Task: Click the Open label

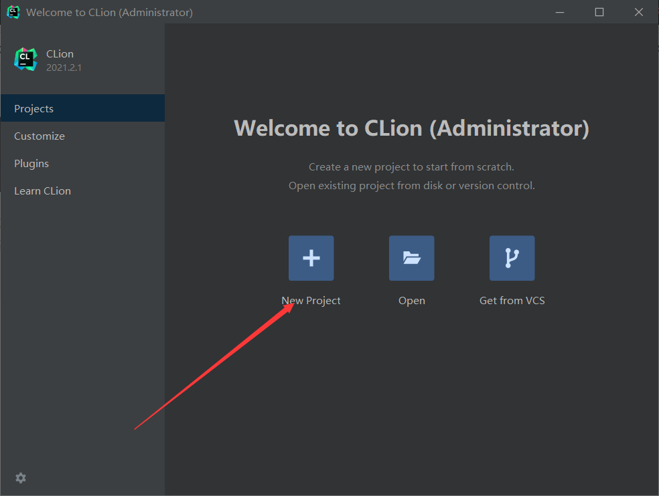Action: (x=412, y=301)
